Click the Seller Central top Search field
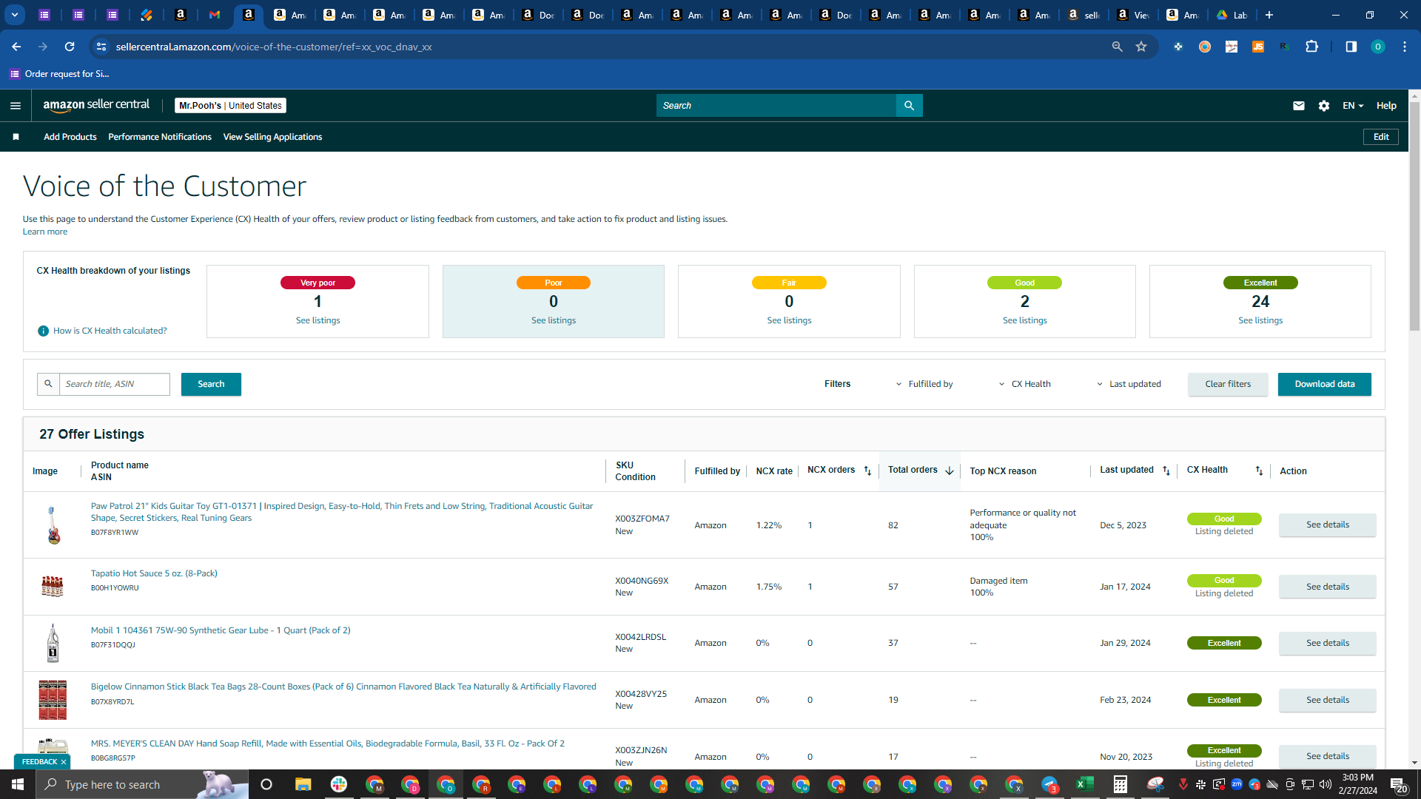The height and width of the screenshot is (799, 1421). [x=776, y=106]
